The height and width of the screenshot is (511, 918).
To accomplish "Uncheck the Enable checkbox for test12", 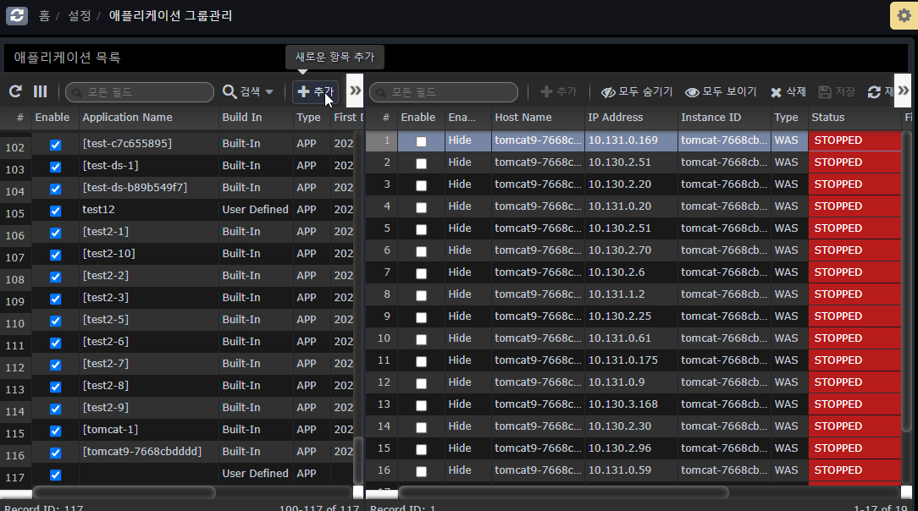I will pyautogui.click(x=54, y=210).
